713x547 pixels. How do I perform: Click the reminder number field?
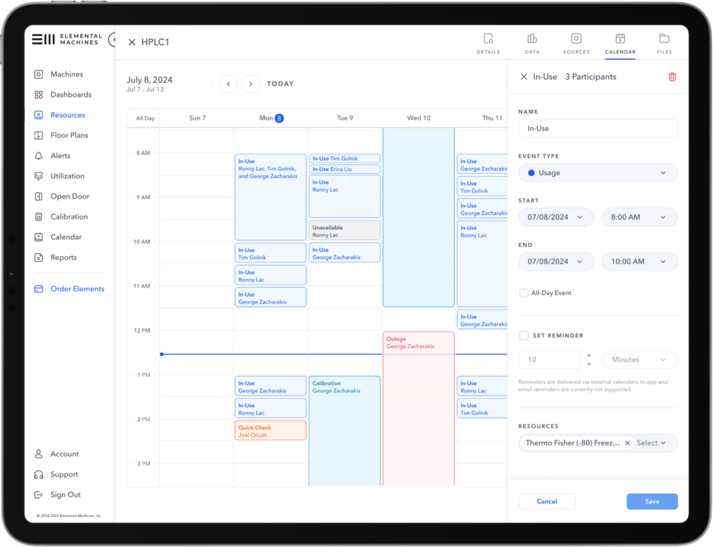click(549, 360)
